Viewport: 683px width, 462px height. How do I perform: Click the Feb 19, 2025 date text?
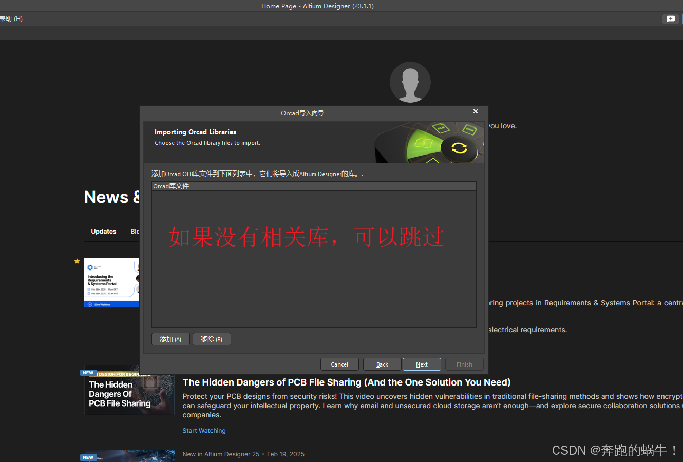(x=286, y=454)
